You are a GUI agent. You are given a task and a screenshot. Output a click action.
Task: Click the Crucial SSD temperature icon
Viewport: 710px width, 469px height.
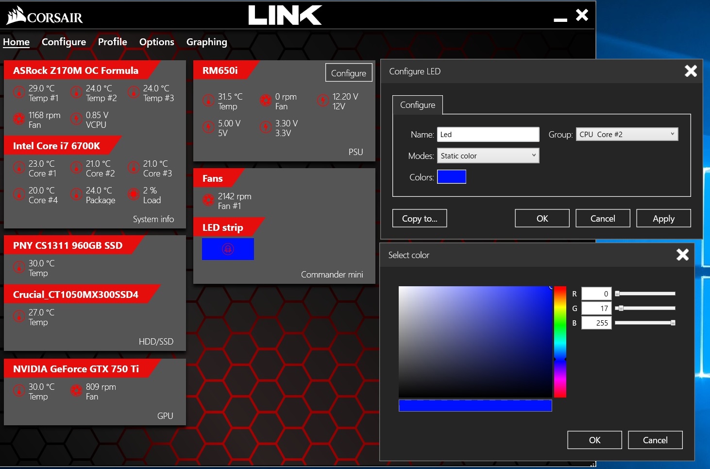[19, 316]
